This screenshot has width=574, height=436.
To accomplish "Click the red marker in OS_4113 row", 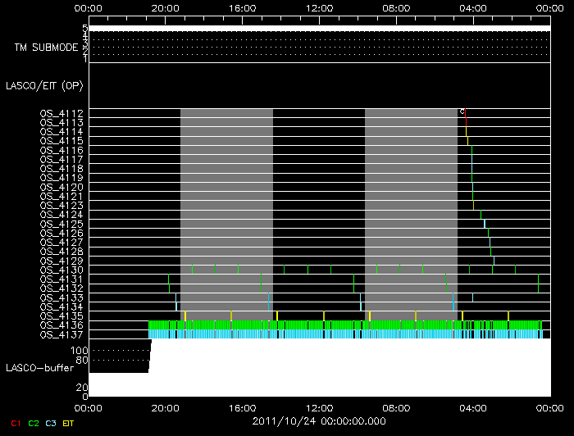I will 466,122.
